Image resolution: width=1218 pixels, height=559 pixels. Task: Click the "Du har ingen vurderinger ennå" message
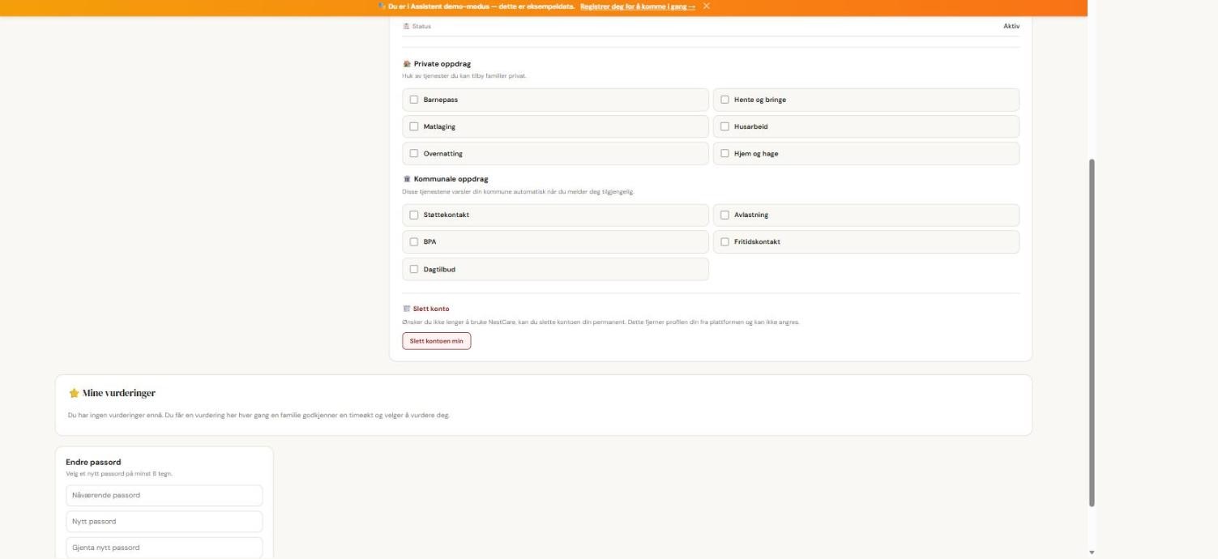[259, 416]
